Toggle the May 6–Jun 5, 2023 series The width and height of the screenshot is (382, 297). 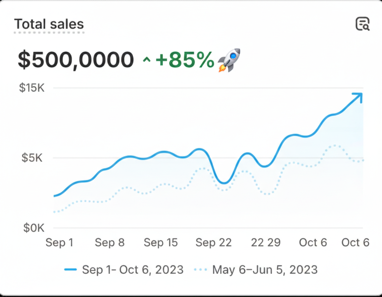[x=265, y=270]
